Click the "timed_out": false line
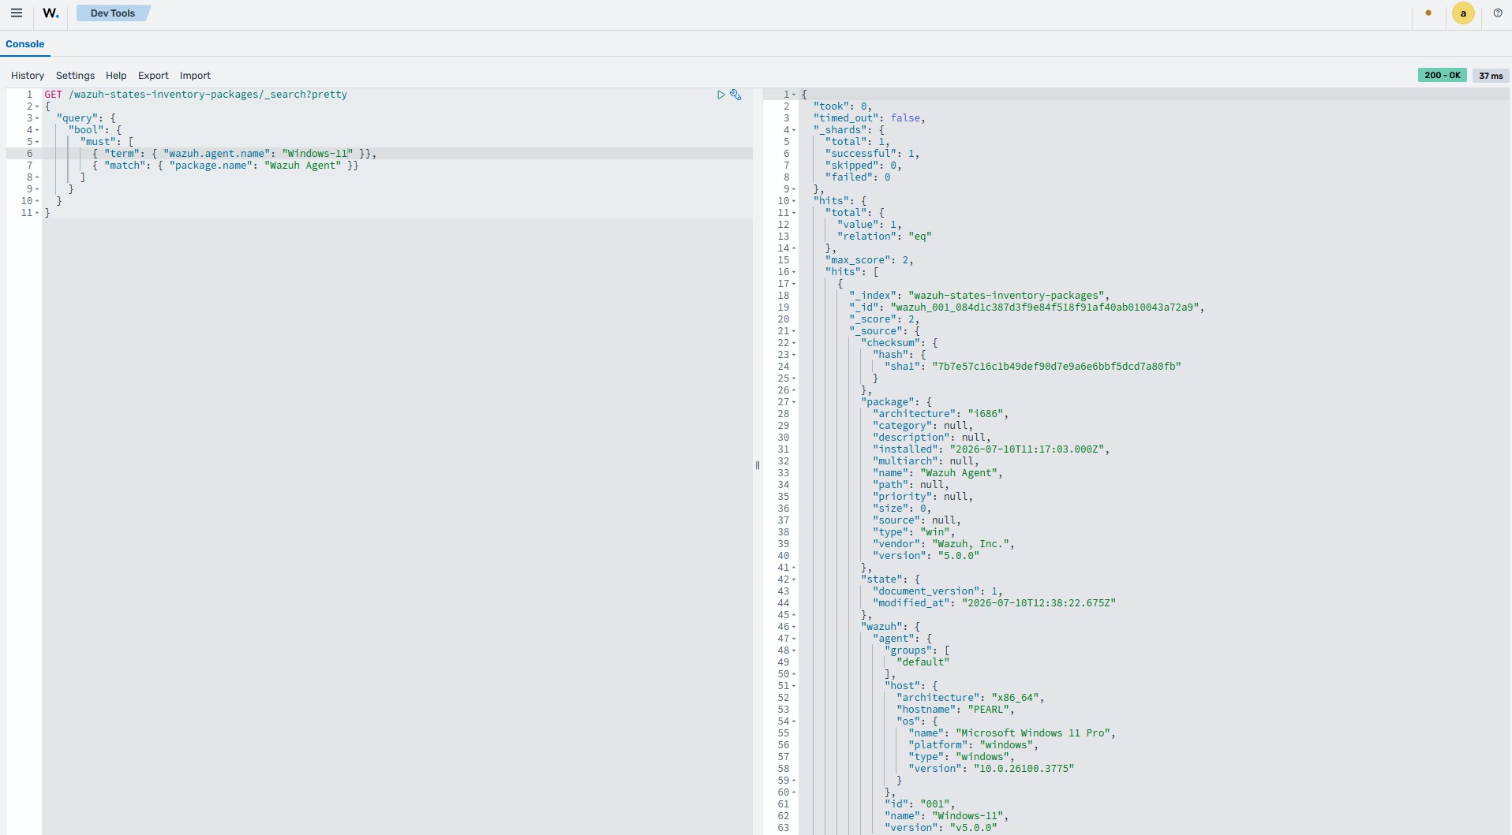Screen dimensions: 1512x835 pos(869,118)
